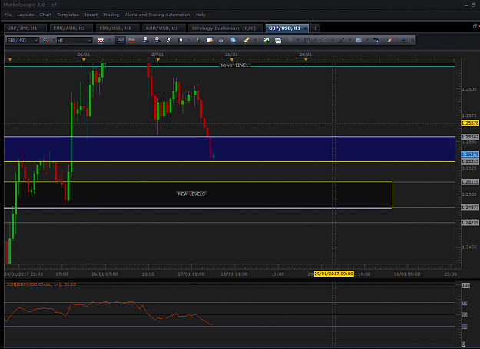Select the fan lines drawing tool
The height and width of the screenshot is (349, 480).
[324, 40]
